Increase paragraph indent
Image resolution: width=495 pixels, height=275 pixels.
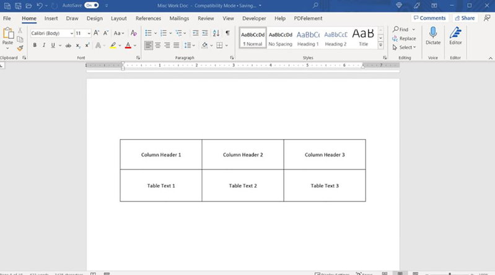click(205, 33)
